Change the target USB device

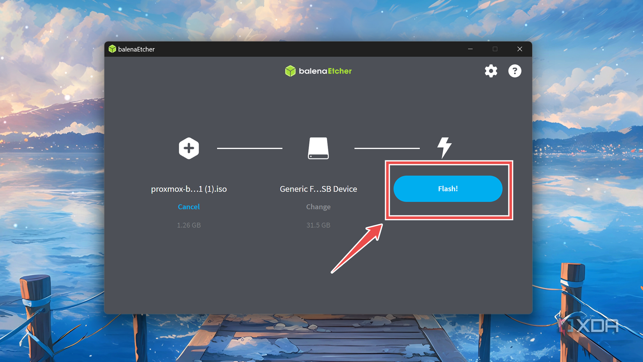318,207
